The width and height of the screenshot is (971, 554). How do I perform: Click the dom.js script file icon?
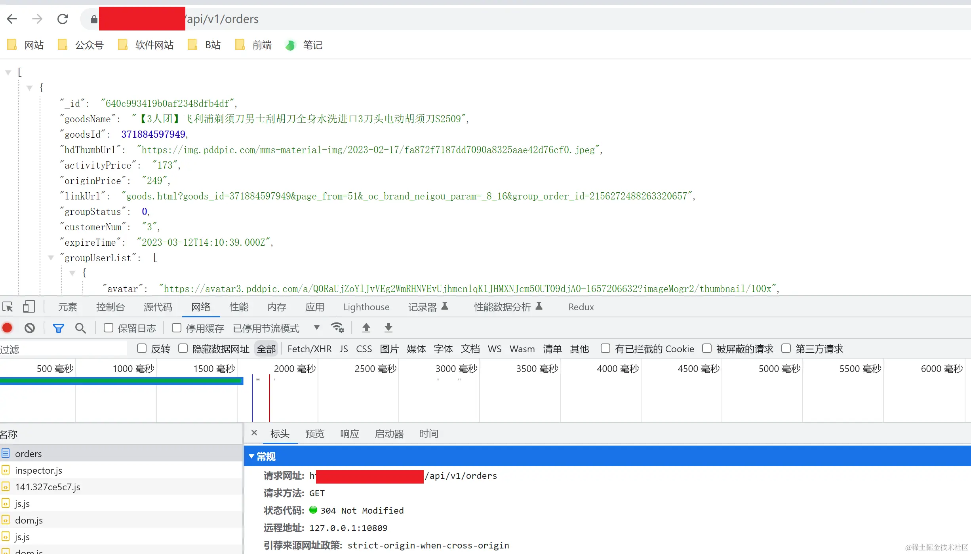tap(6, 520)
